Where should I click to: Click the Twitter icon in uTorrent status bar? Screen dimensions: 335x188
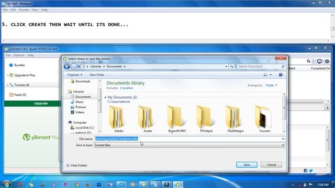(x=311, y=171)
